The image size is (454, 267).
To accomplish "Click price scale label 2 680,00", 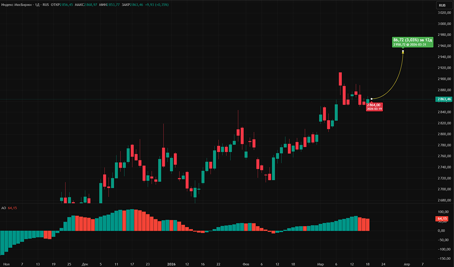I will click(444, 200).
